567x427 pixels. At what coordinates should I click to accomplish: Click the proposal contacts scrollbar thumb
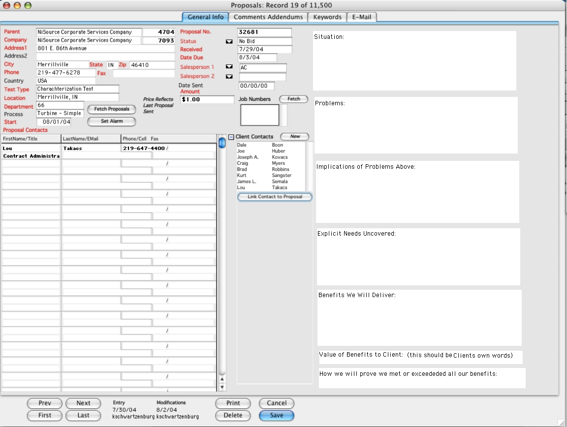click(222, 143)
